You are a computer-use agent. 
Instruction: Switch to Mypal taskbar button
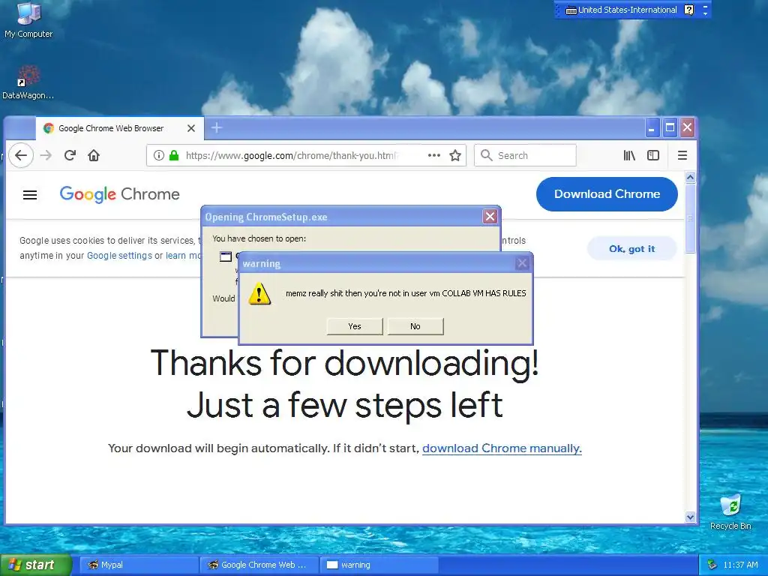pos(139,565)
